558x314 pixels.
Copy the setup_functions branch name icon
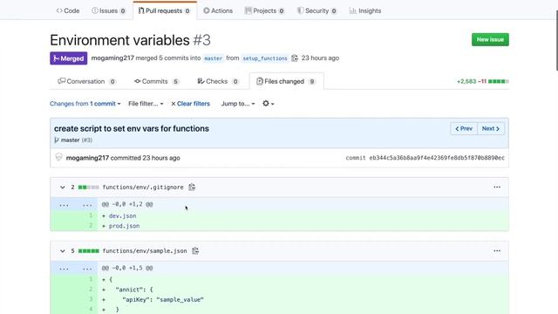pos(295,58)
